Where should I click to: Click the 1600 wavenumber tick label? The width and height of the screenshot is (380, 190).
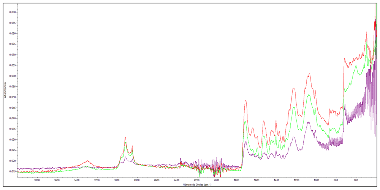tap(256, 180)
